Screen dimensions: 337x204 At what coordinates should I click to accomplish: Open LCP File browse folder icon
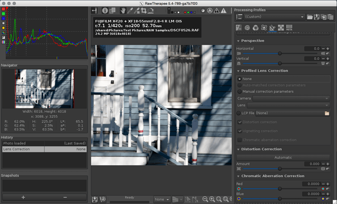(x=327, y=113)
